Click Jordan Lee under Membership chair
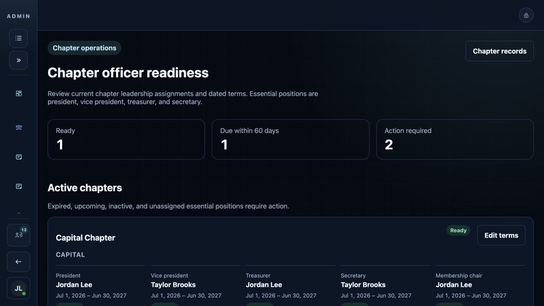544x306 pixels. pos(454,285)
